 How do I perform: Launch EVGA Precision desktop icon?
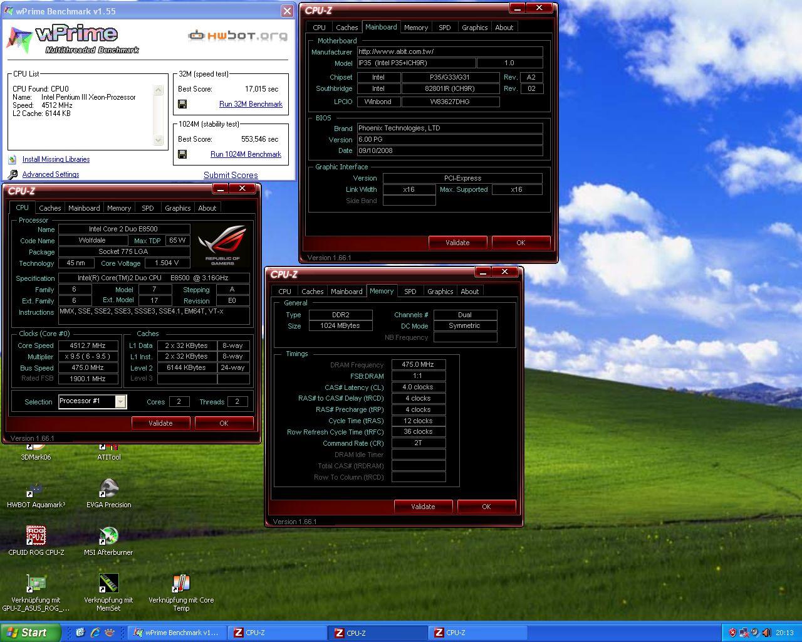109,495
